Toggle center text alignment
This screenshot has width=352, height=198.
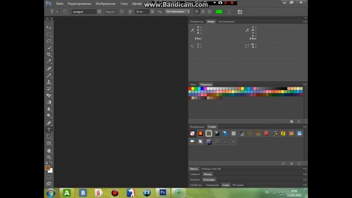(203, 12)
